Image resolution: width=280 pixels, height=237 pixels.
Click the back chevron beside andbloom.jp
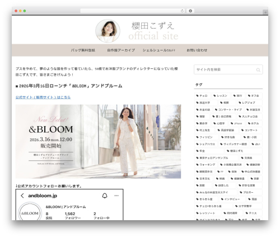coord(22,196)
